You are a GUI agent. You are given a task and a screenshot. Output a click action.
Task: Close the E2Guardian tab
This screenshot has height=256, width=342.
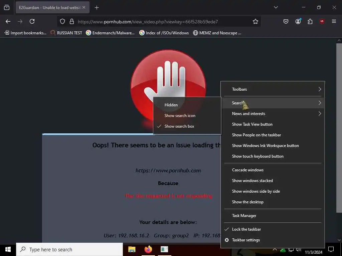pos(84,7)
